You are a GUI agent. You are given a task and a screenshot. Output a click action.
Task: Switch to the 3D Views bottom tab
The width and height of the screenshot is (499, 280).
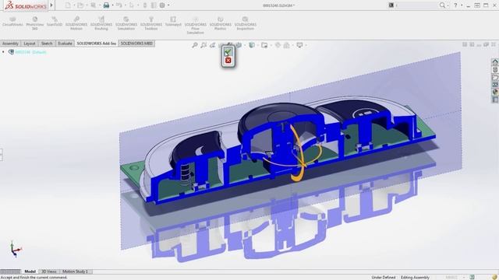tap(49, 271)
